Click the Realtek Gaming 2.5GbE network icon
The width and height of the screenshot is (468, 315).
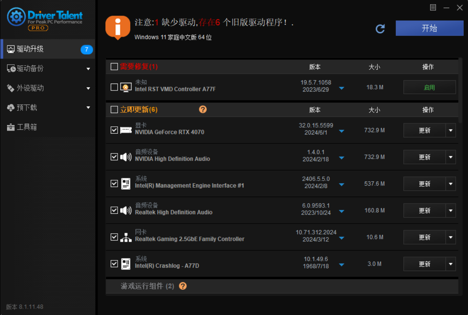[126, 237]
